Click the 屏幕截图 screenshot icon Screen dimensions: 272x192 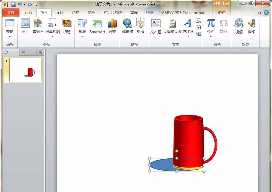tap(52, 23)
